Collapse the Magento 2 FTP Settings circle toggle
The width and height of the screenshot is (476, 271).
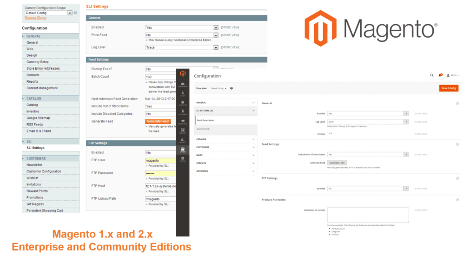[457, 178]
